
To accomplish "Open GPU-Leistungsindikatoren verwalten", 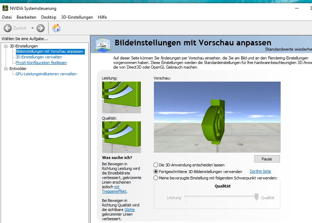I will (46, 74).
